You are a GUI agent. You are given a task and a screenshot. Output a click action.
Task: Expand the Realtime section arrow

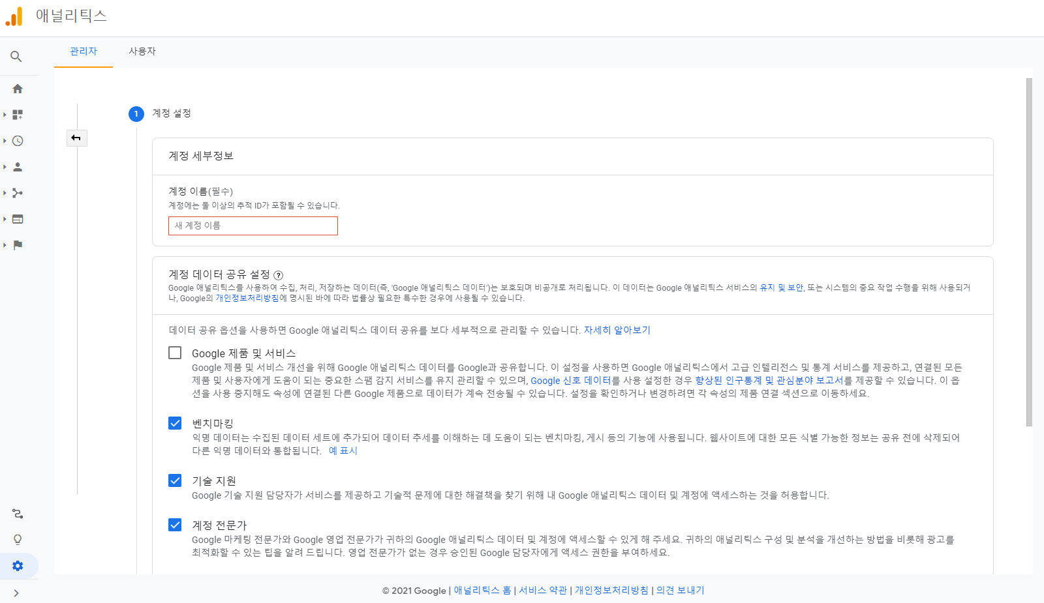coord(5,141)
